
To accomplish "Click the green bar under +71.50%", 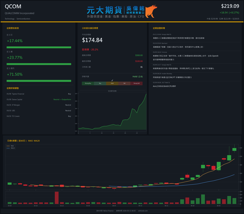I will [39, 81].
